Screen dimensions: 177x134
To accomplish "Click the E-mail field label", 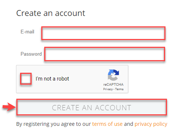I will 28,32.
